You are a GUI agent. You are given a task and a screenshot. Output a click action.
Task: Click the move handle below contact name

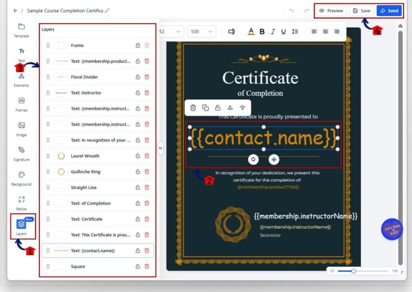pyautogui.click(x=274, y=159)
